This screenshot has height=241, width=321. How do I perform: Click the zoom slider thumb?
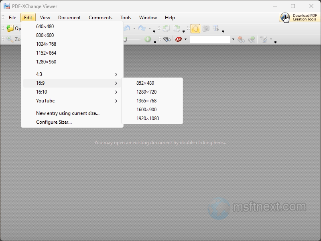[x=125, y=39]
